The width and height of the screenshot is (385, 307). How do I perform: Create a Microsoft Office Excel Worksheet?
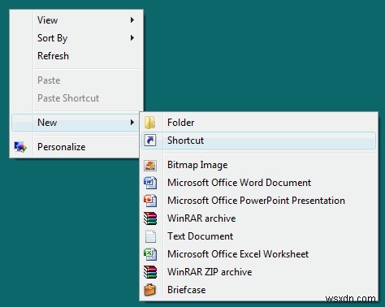tap(259, 254)
